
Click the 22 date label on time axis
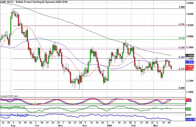coord(3,123)
